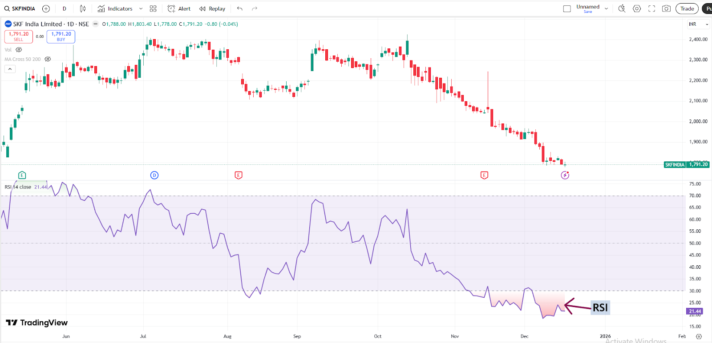
Task: Click the Trade button
Action: pyautogui.click(x=687, y=9)
